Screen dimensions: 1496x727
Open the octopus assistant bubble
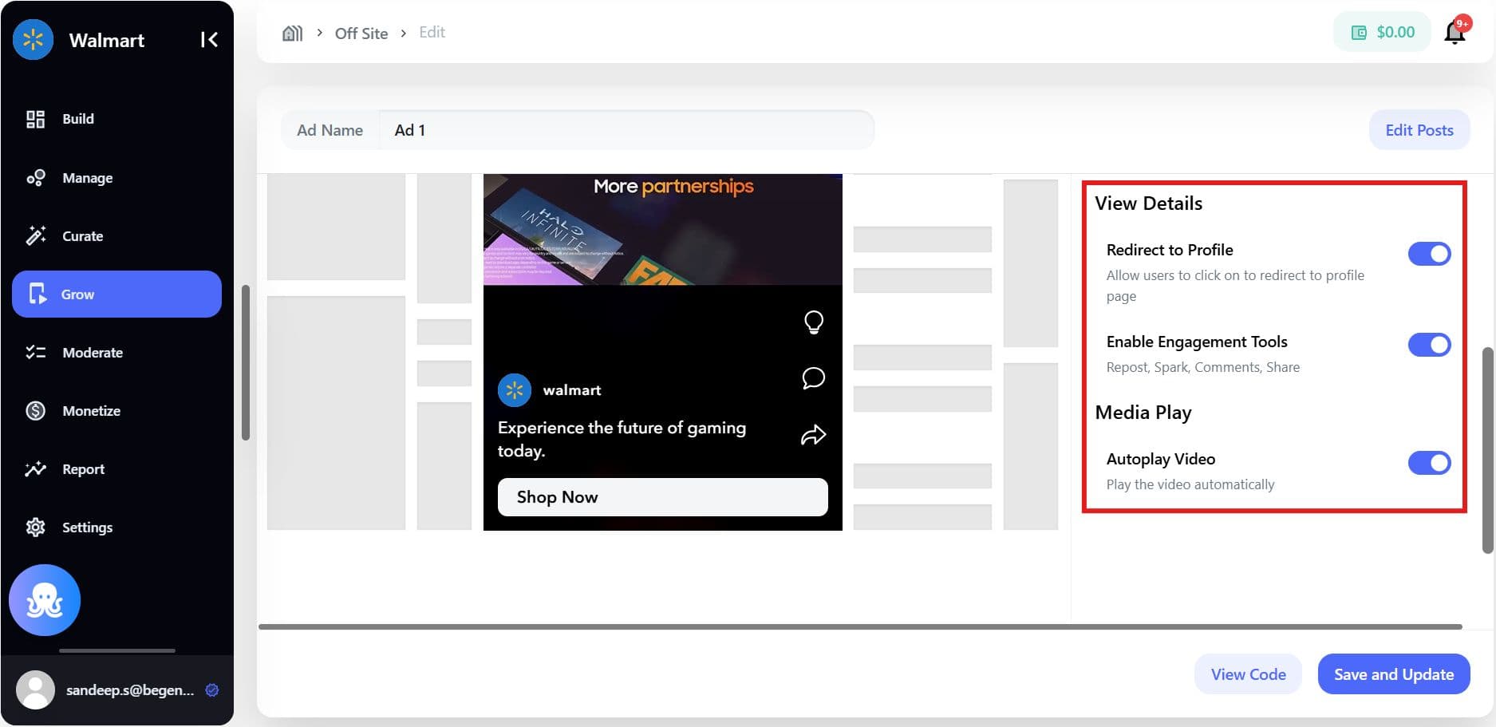pyautogui.click(x=45, y=600)
